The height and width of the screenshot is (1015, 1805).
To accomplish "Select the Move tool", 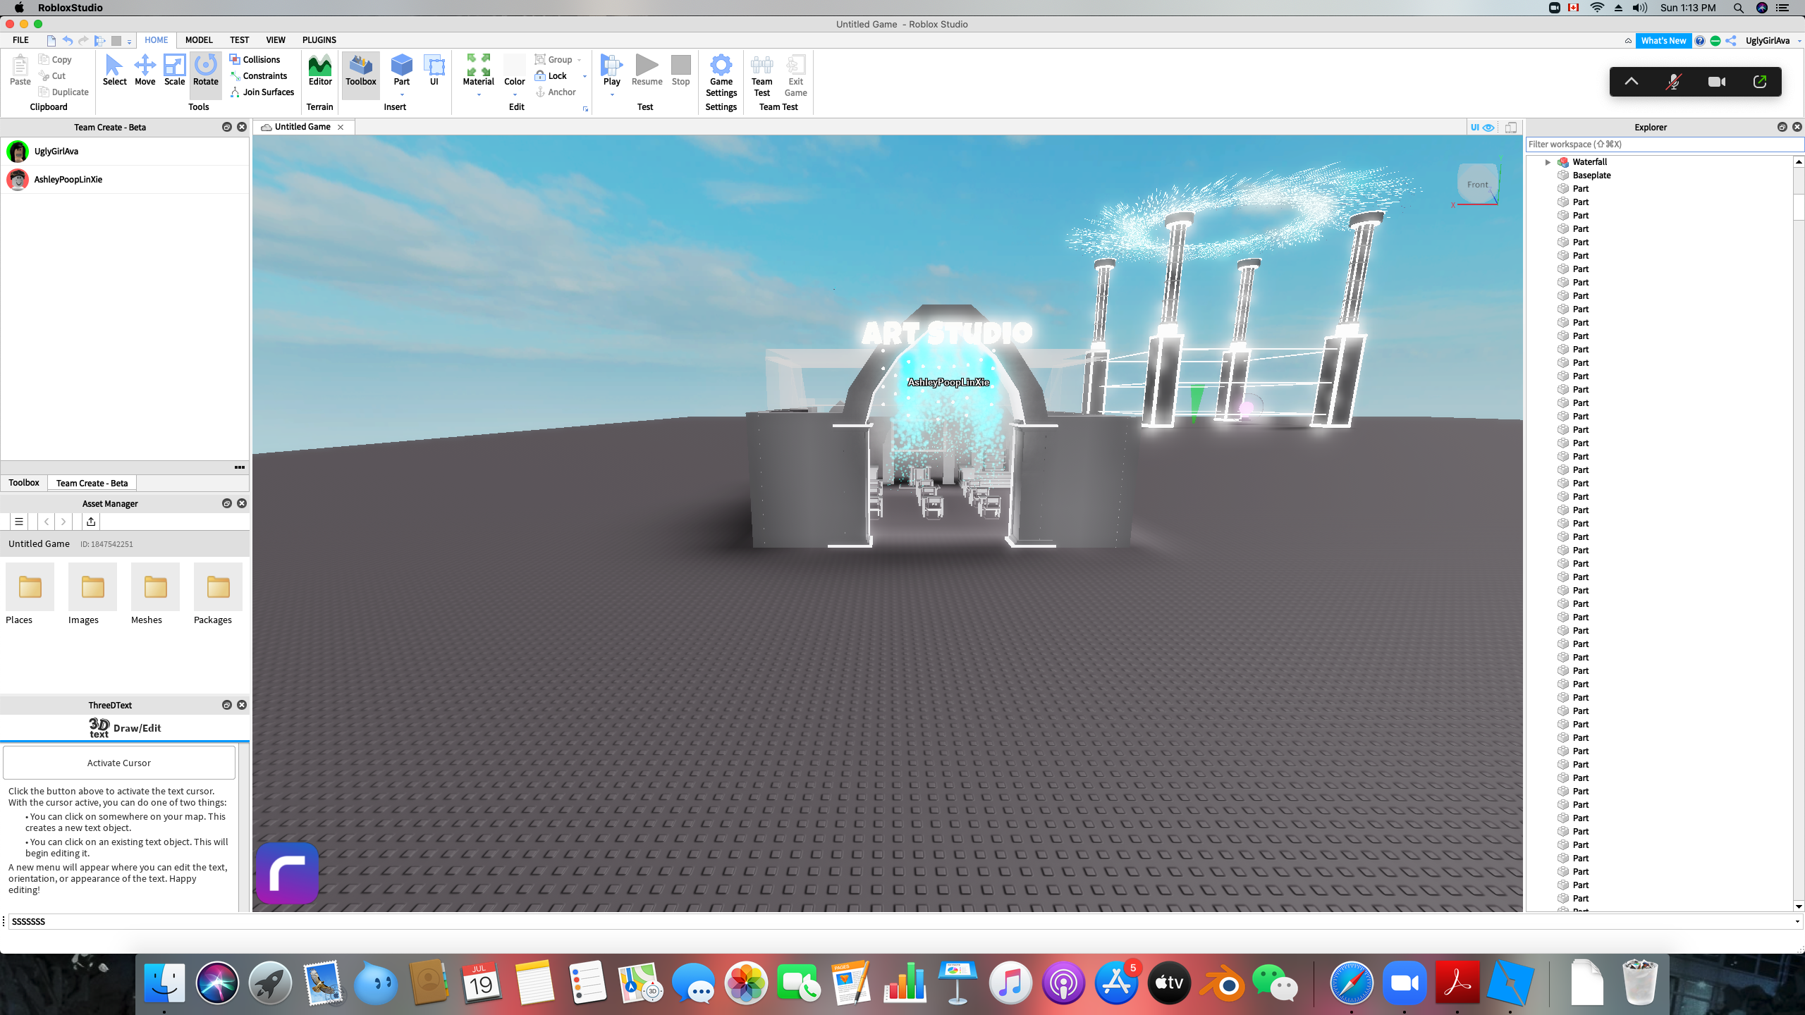I will pyautogui.click(x=145, y=70).
